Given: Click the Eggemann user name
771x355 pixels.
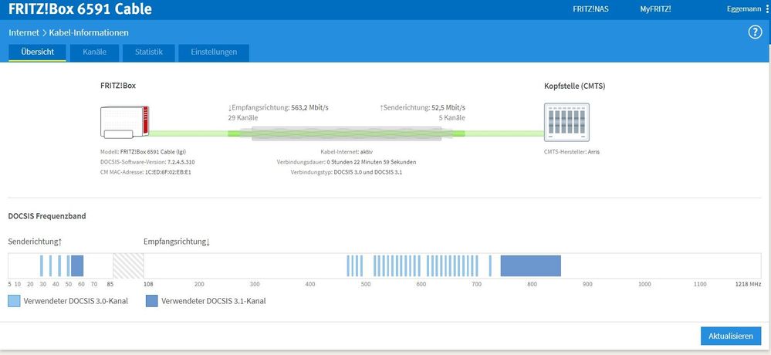Looking at the screenshot, I should (745, 8).
